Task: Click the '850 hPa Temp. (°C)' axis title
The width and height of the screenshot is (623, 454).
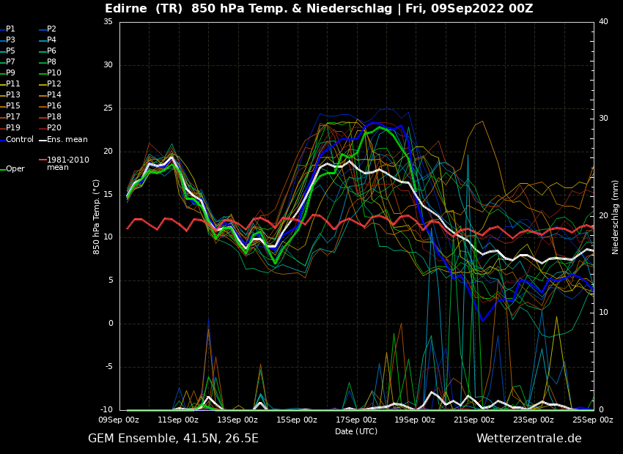Action: coord(96,217)
